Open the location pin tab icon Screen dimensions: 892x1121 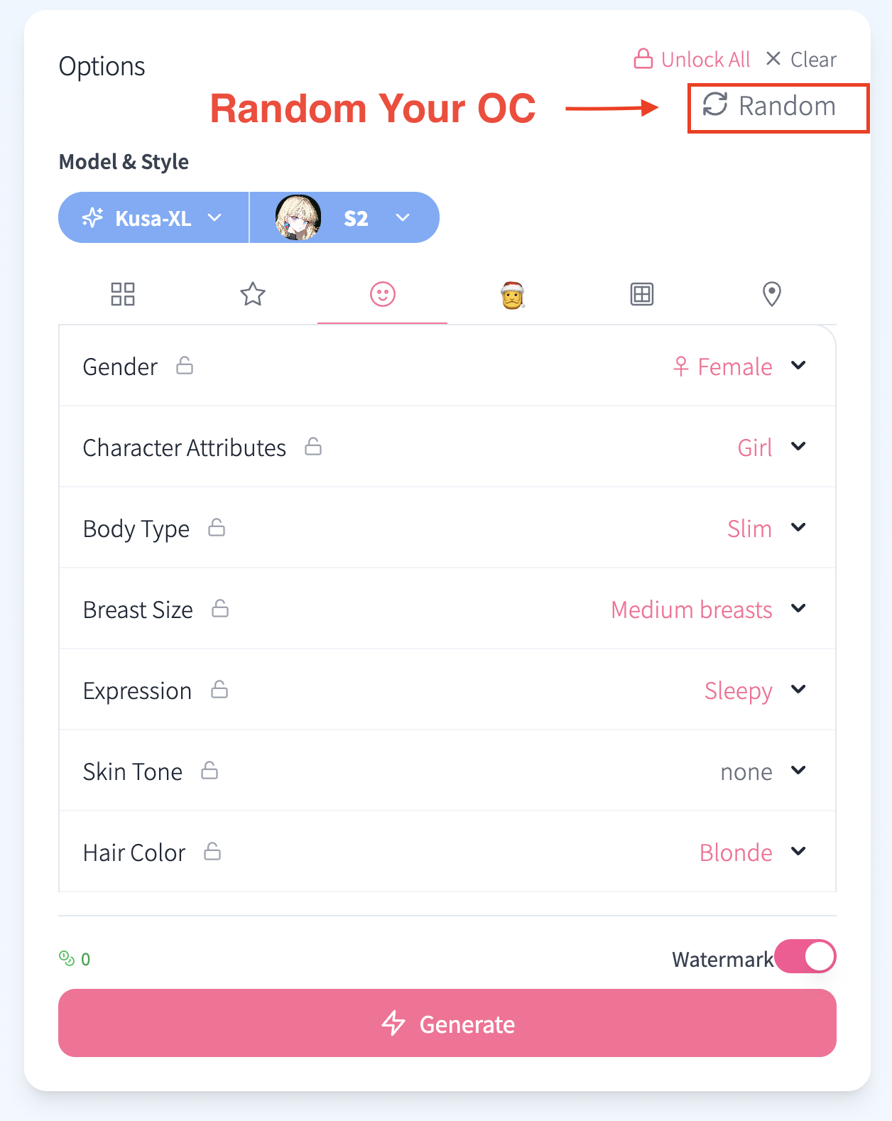tap(772, 294)
